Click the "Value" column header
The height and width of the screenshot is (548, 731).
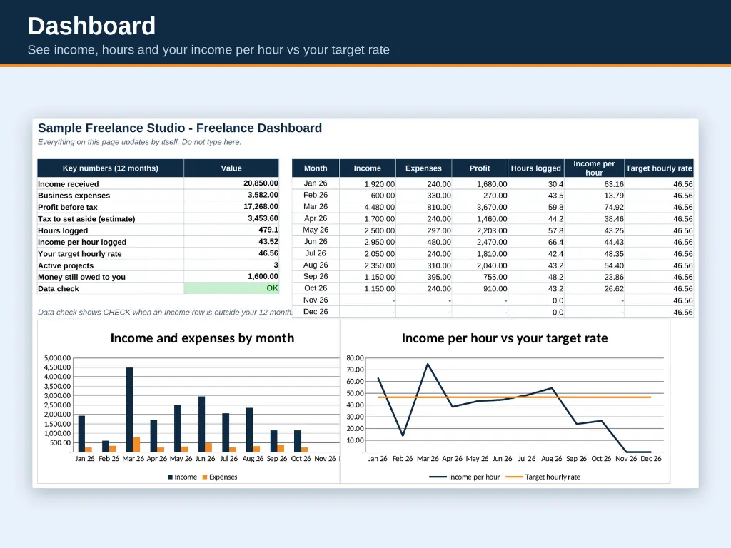[x=231, y=168]
